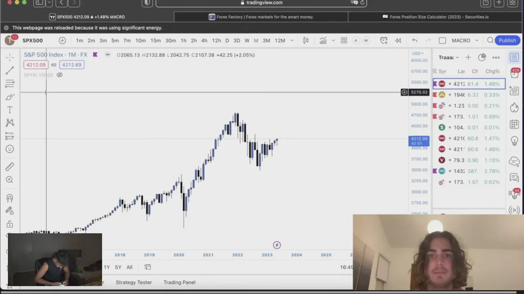Open the MACRO layout dropdown arrow
The width and height of the screenshot is (524, 294).
tap(477, 40)
